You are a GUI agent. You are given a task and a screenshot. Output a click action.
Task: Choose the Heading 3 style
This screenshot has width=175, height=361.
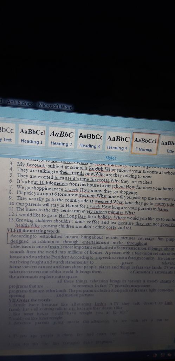point(90,140)
